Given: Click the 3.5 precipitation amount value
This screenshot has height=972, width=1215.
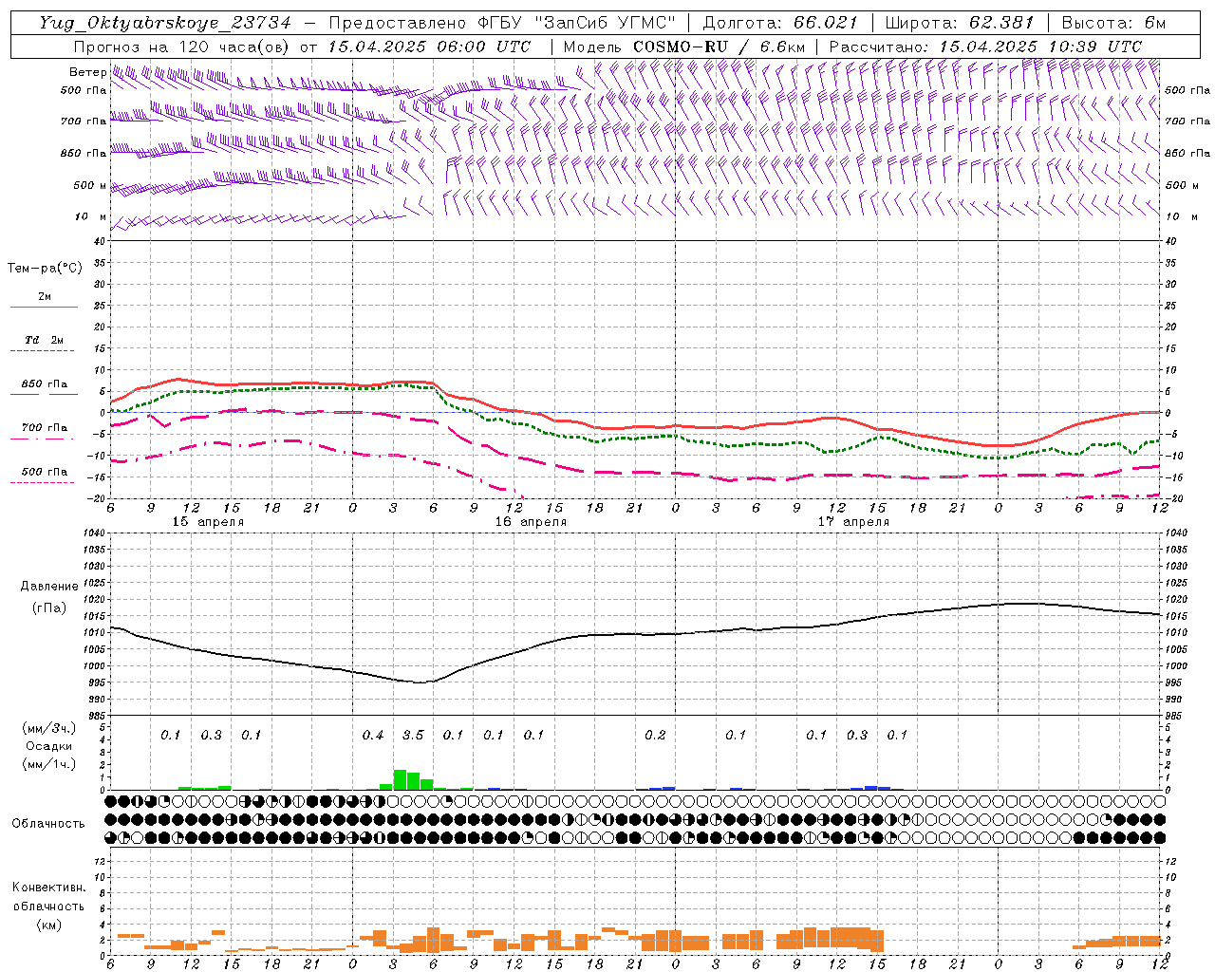Looking at the screenshot, I should point(413,735).
